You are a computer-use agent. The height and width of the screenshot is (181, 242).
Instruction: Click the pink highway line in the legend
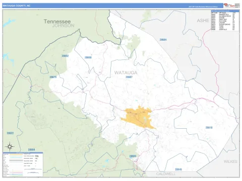click(16, 172)
